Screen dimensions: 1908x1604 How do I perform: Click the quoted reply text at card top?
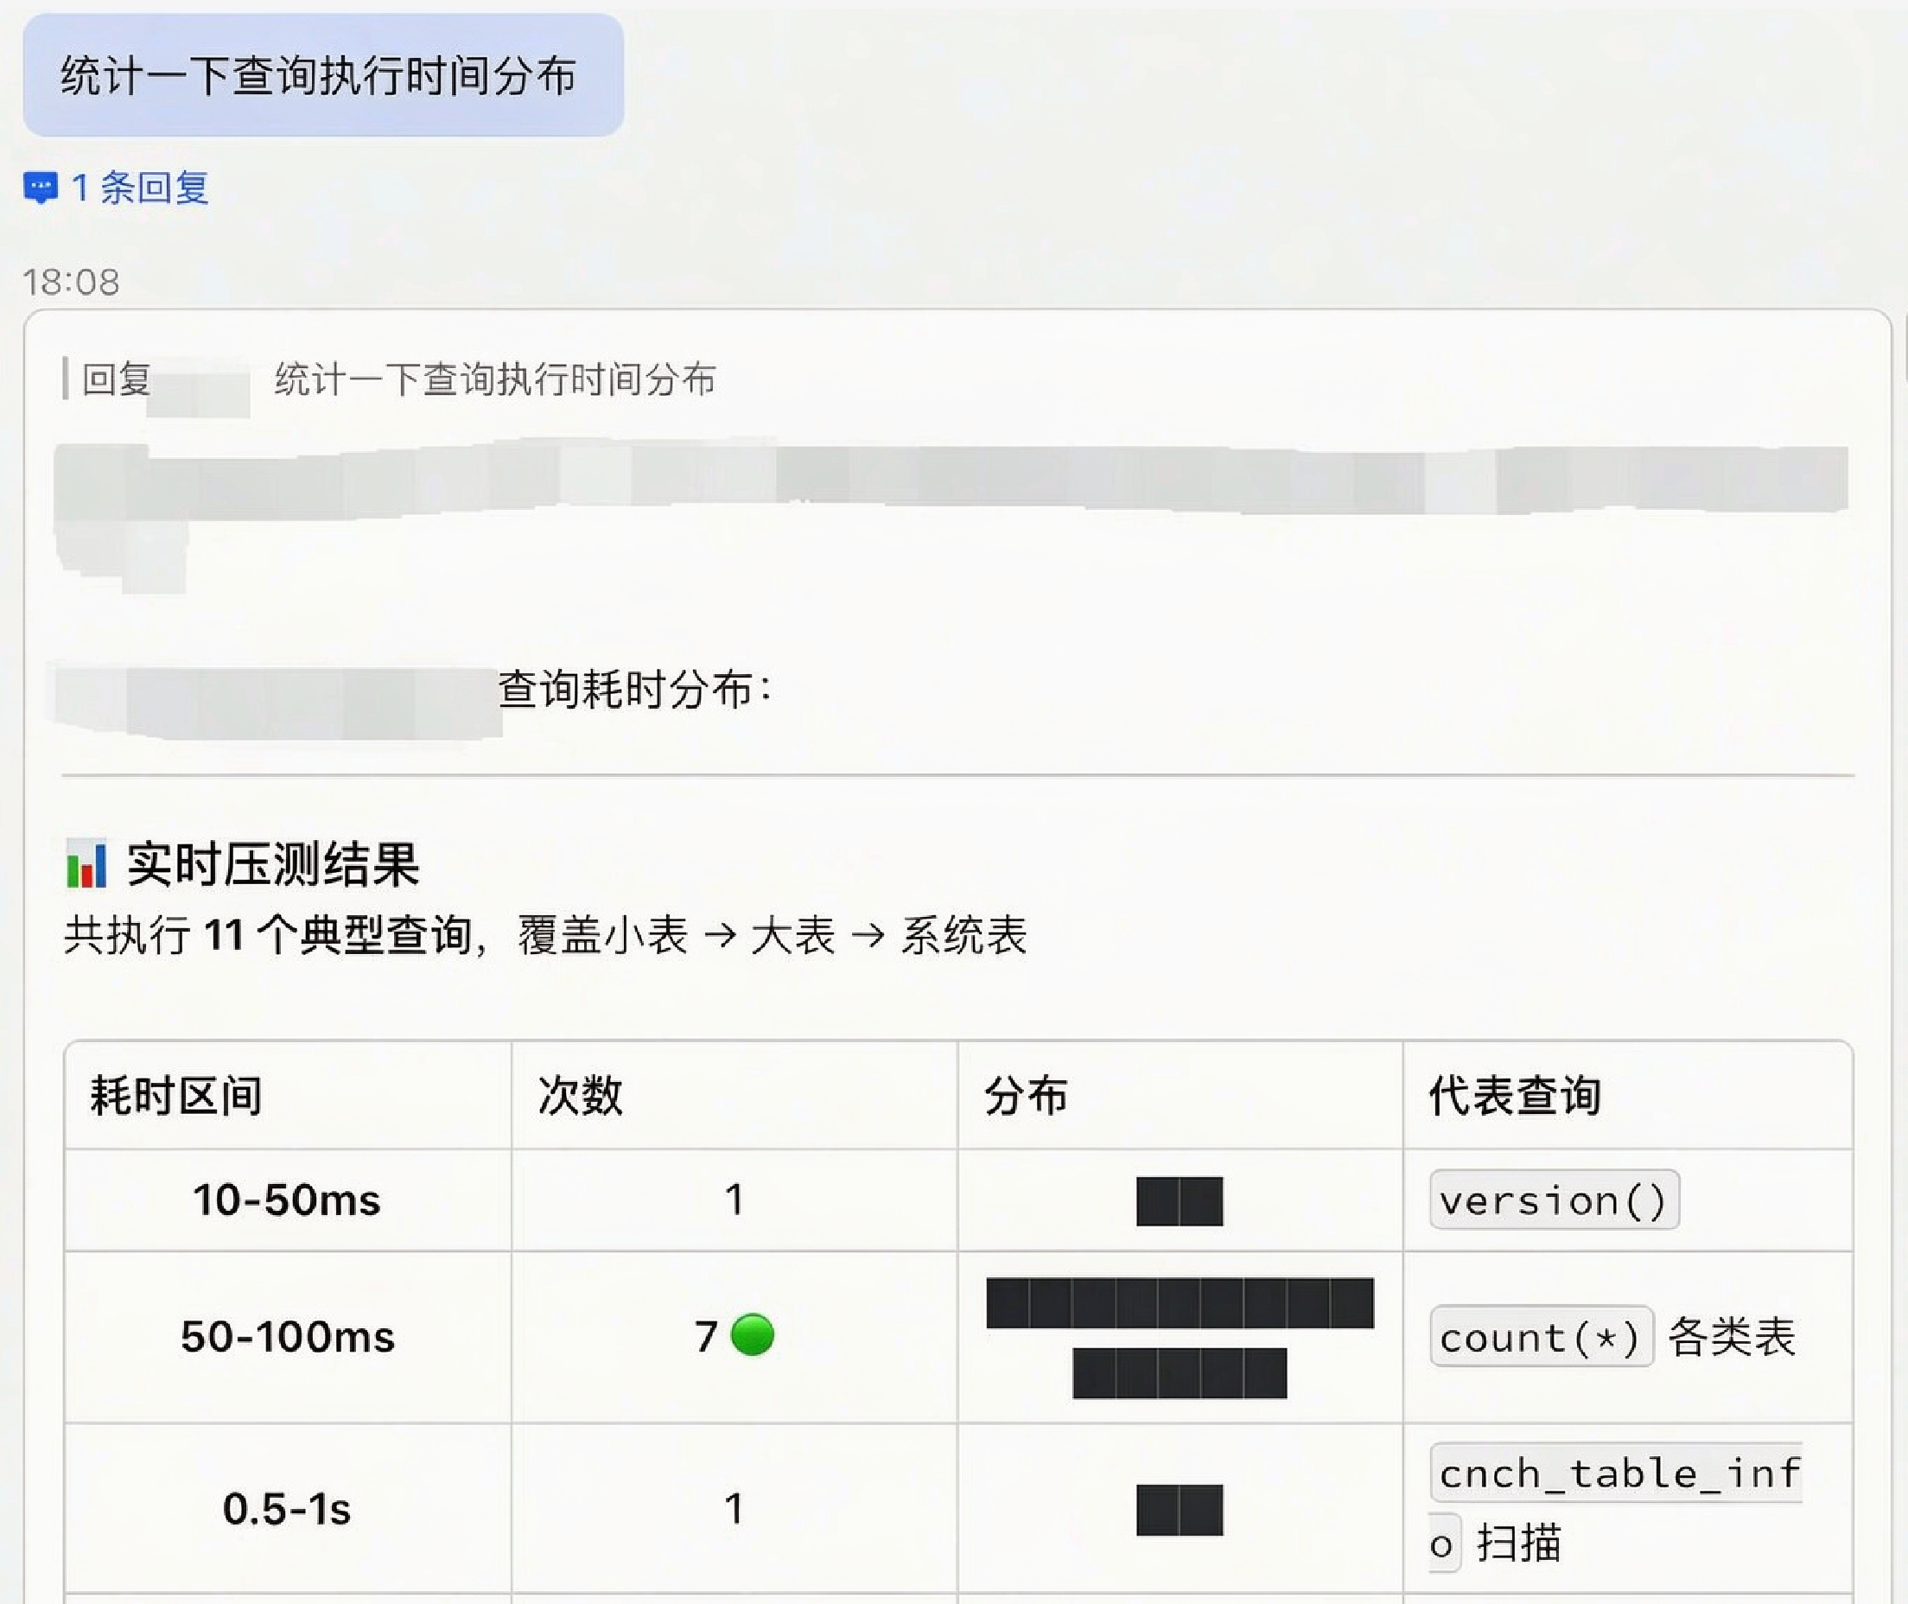(495, 379)
